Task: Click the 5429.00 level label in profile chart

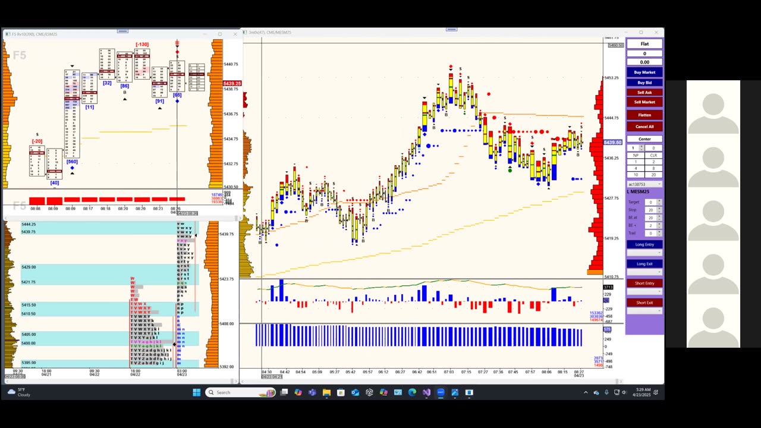Action: (29, 267)
